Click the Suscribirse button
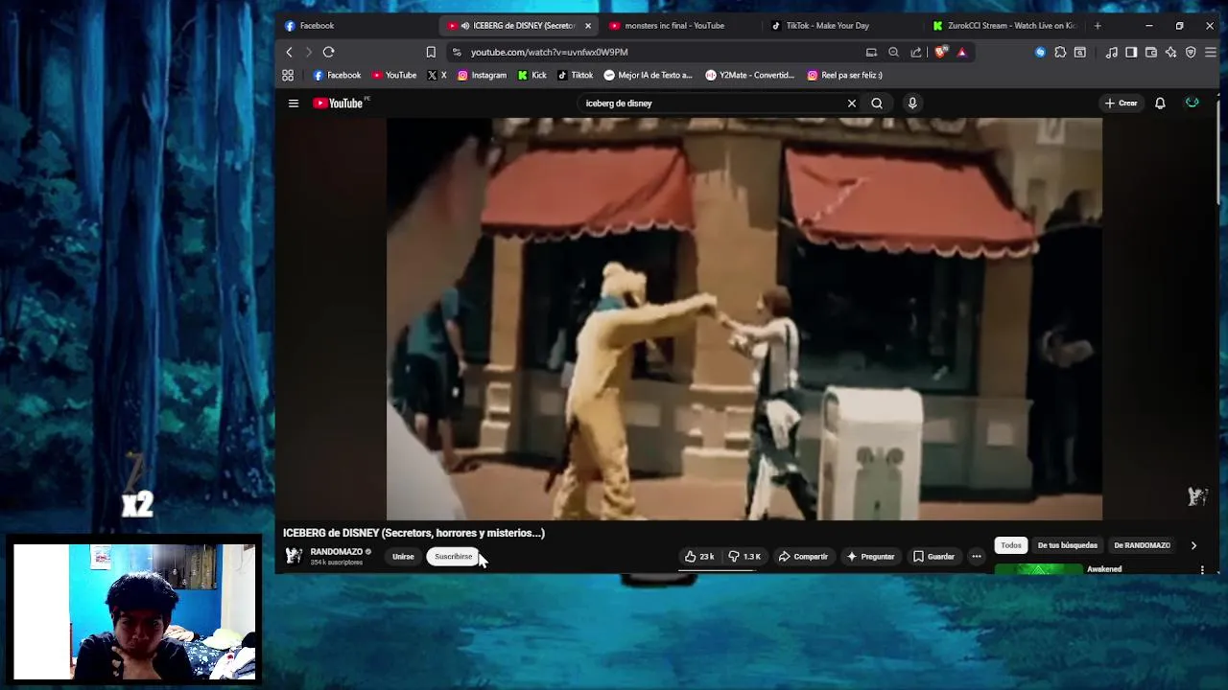The height and width of the screenshot is (690, 1228). (x=453, y=557)
